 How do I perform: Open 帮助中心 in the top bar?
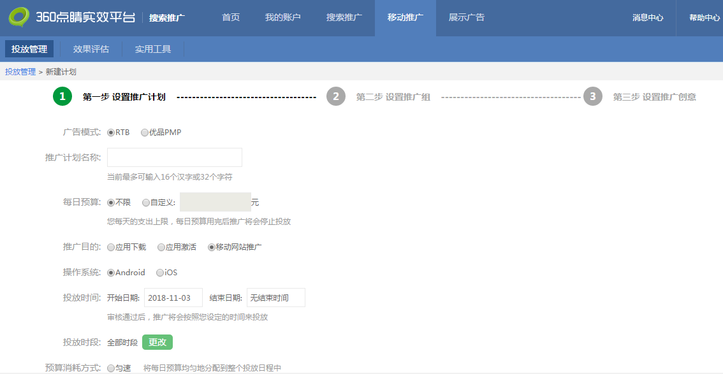[x=704, y=18]
